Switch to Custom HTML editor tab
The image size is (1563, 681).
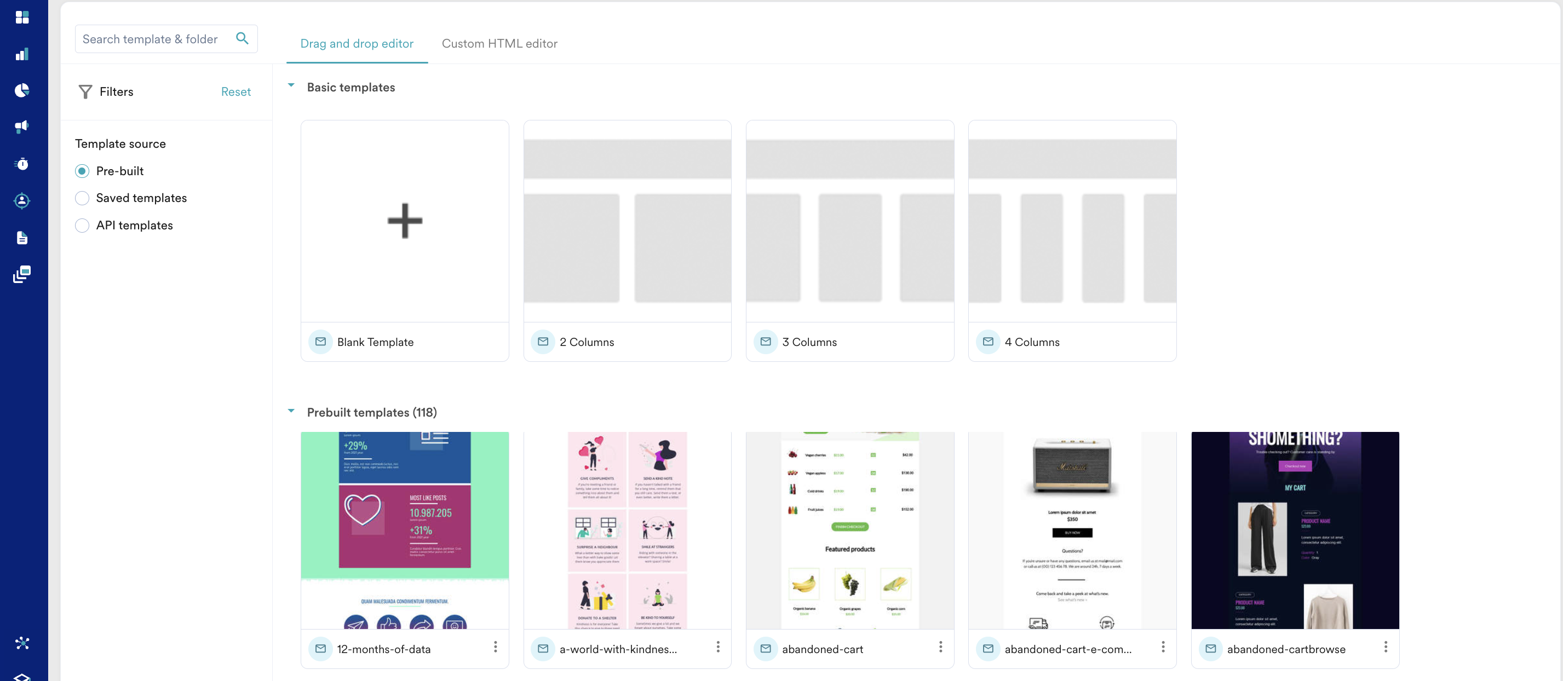point(499,44)
